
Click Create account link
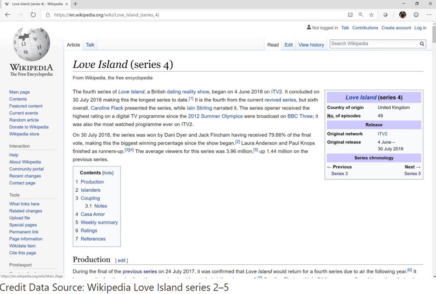(x=396, y=28)
